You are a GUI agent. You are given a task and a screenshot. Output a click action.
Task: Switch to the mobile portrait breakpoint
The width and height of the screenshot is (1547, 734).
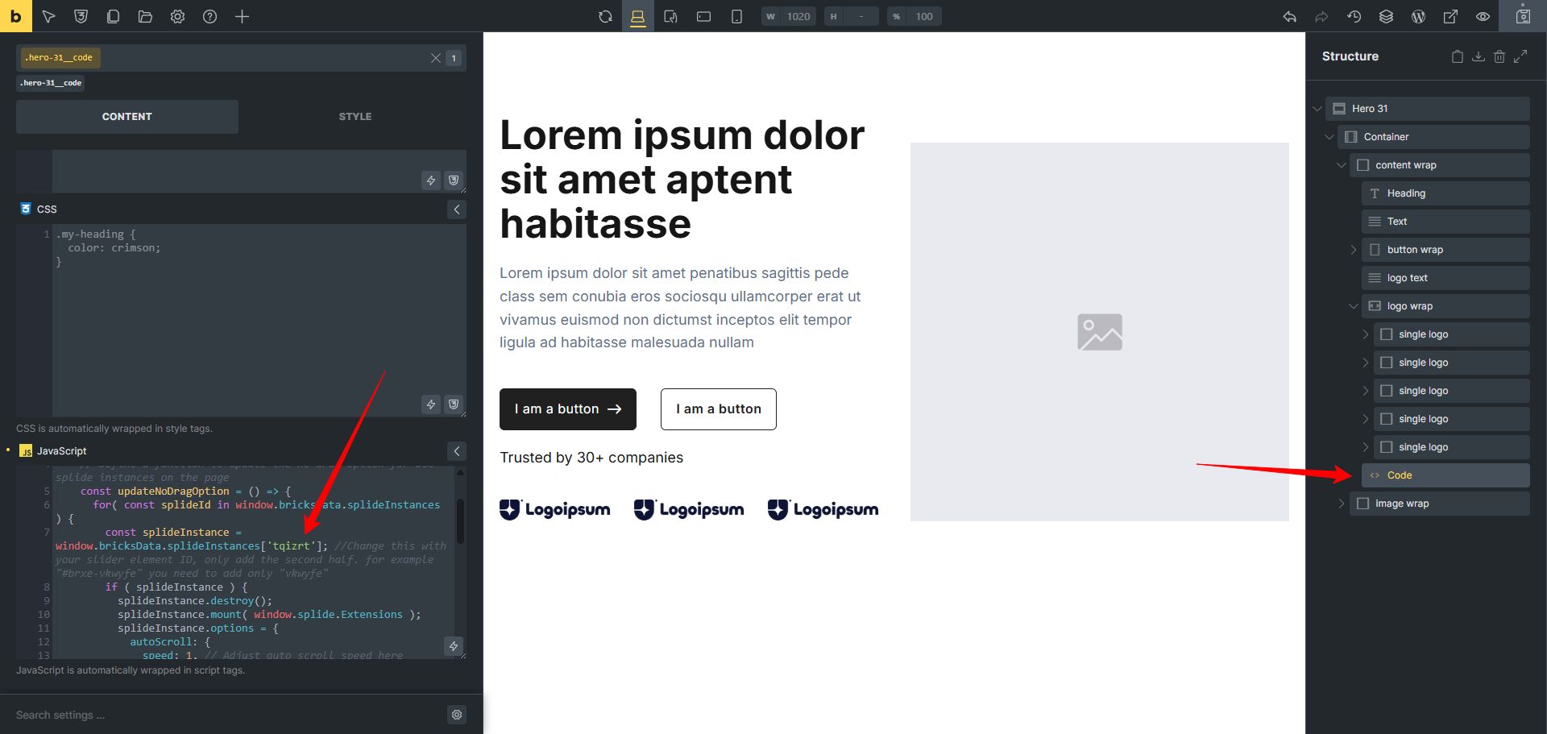click(x=736, y=16)
